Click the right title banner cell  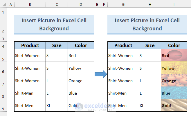point(147,25)
